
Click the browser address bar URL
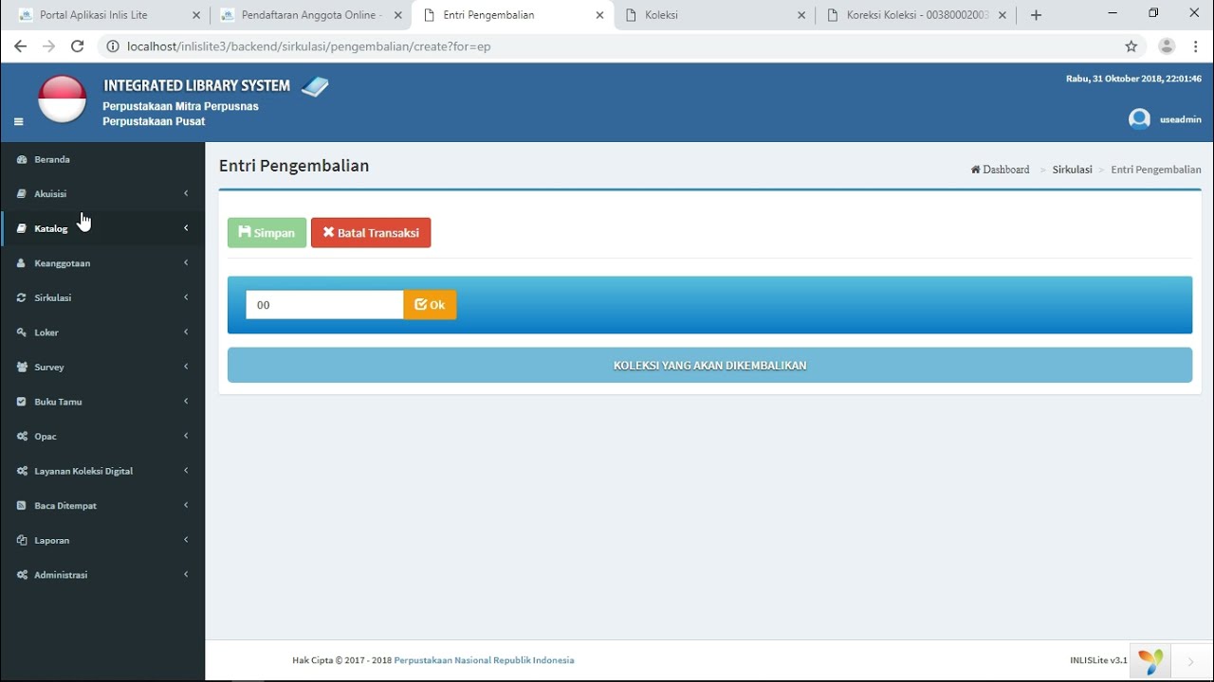click(308, 46)
